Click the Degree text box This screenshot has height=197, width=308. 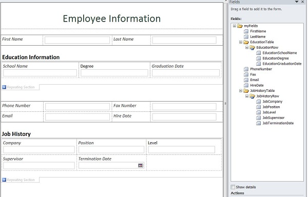tap(114, 73)
